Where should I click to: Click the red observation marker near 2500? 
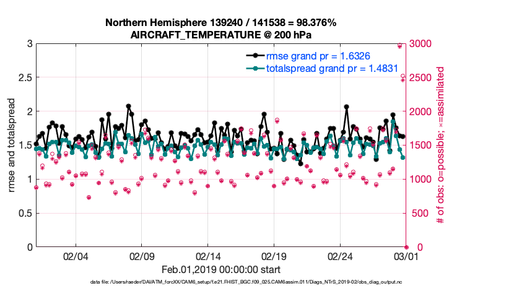403,77
